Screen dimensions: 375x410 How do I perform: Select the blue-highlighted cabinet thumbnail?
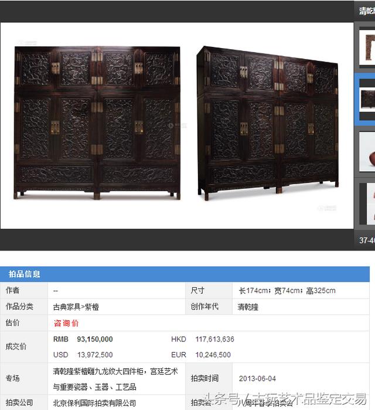point(367,100)
